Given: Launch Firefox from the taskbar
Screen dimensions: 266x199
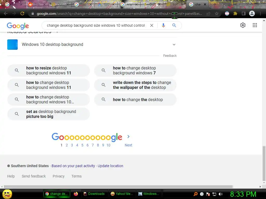Looking at the screenshot, I should tap(76, 194).
